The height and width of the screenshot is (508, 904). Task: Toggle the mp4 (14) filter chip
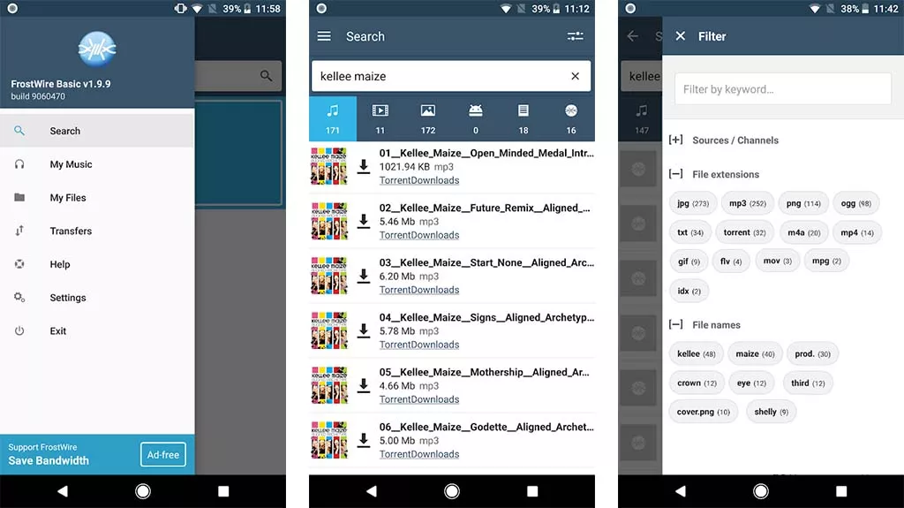856,232
